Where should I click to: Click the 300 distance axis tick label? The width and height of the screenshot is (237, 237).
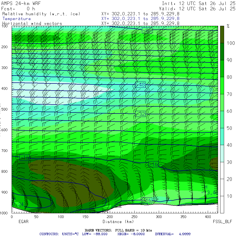coord(159,217)
